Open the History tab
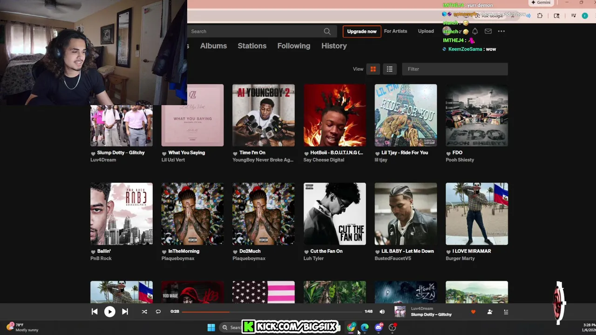The height and width of the screenshot is (335, 596). (334, 46)
